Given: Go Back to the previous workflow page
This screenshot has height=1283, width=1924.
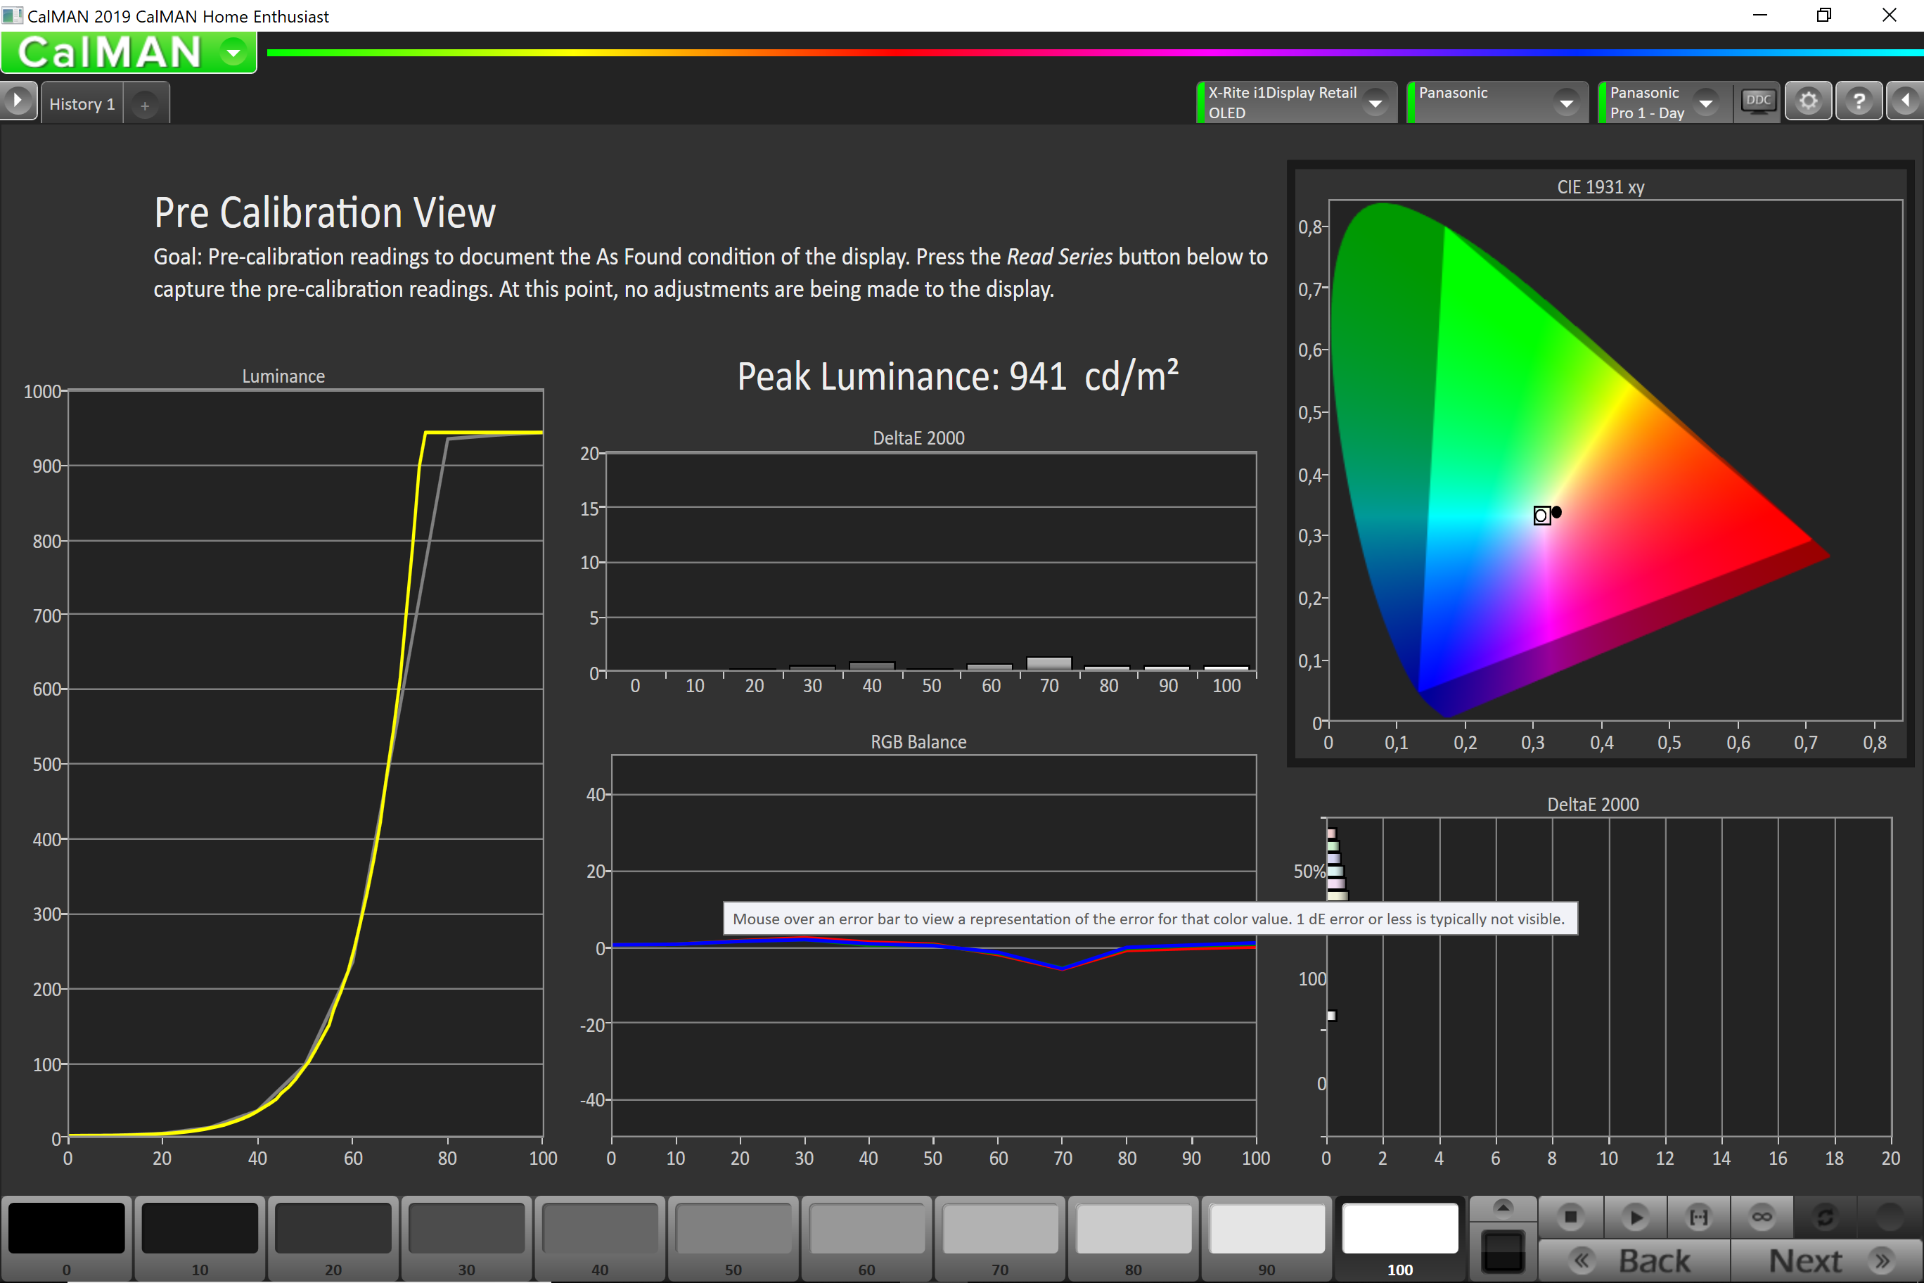Looking at the screenshot, I should [x=1634, y=1260].
